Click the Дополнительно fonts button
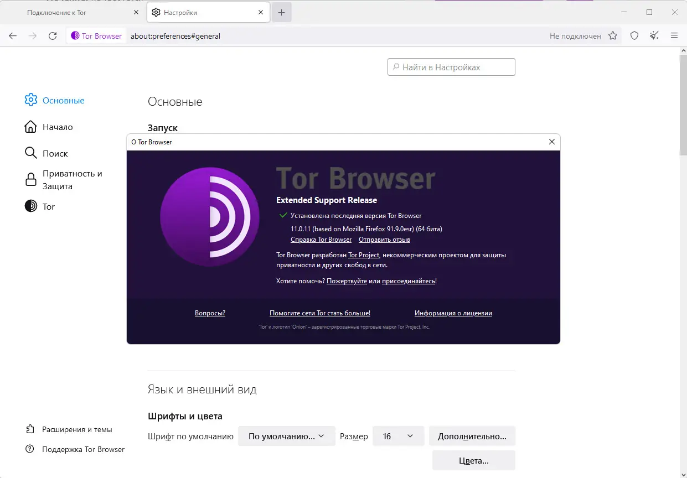The height and width of the screenshot is (478, 687). [x=472, y=436]
